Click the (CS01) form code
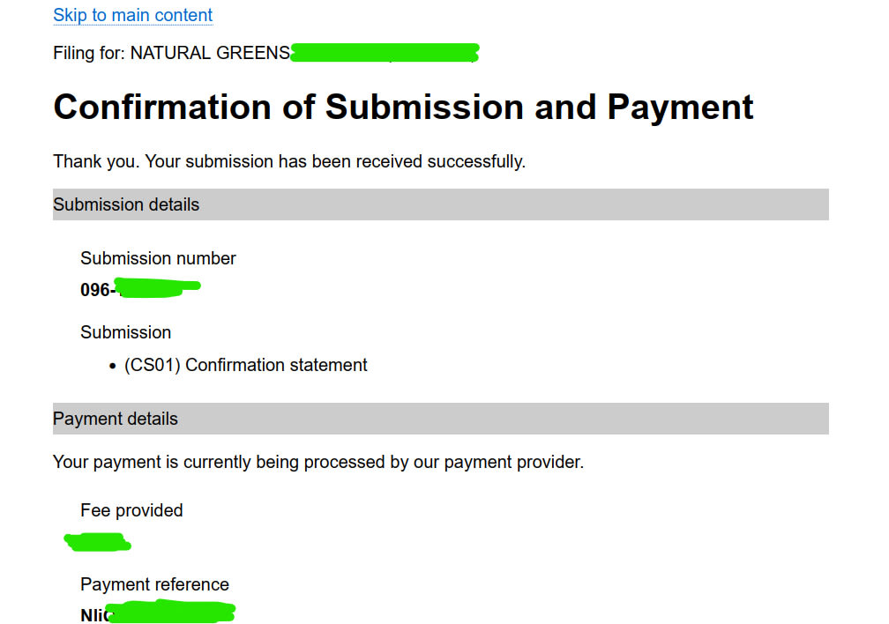Screen dimensions: 889x624 click(153, 365)
